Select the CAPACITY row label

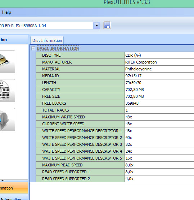click(51, 90)
